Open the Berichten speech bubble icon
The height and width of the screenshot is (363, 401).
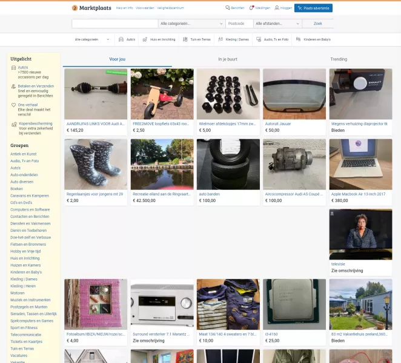point(227,8)
